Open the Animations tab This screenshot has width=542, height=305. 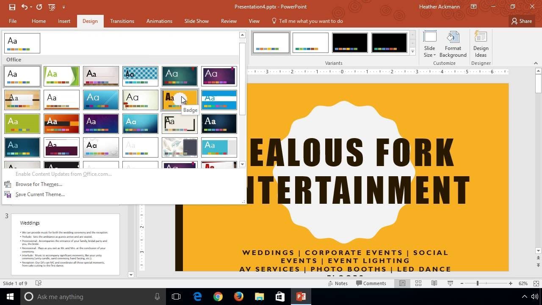[159, 21]
